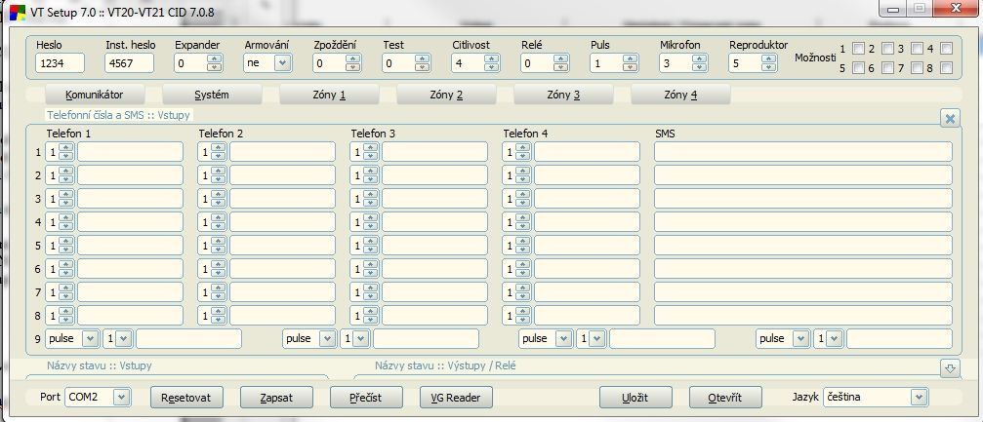Increase the Expander value with up arrow
Screen dimensions: 983x422
point(215,59)
